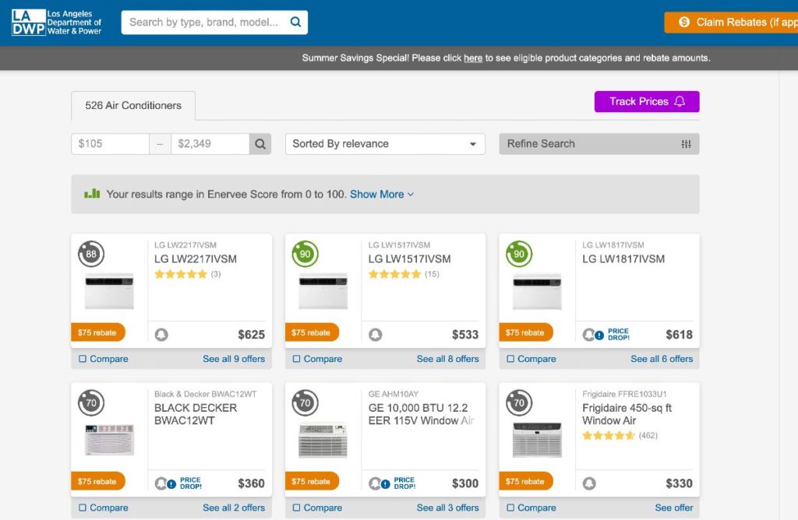Image resolution: width=798 pixels, height=520 pixels.
Task: Click the dollar coin icon on Claim Rebates
Action: (684, 22)
